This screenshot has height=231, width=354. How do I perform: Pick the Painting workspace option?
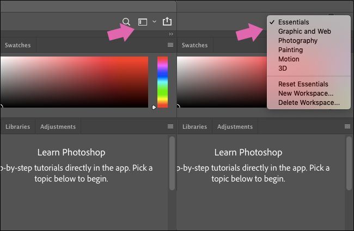coord(290,50)
